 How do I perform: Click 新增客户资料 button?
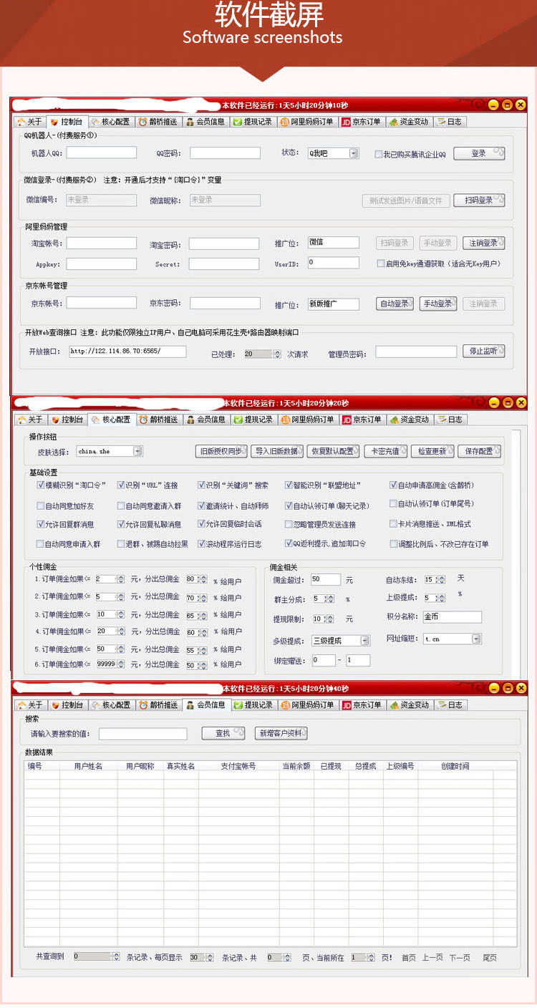[281, 733]
